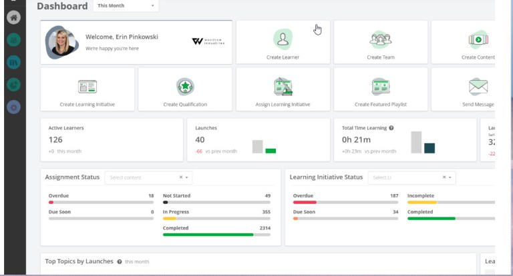Open the Home icon in sidebar
The height and width of the screenshot is (276, 513).
(x=13, y=18)
